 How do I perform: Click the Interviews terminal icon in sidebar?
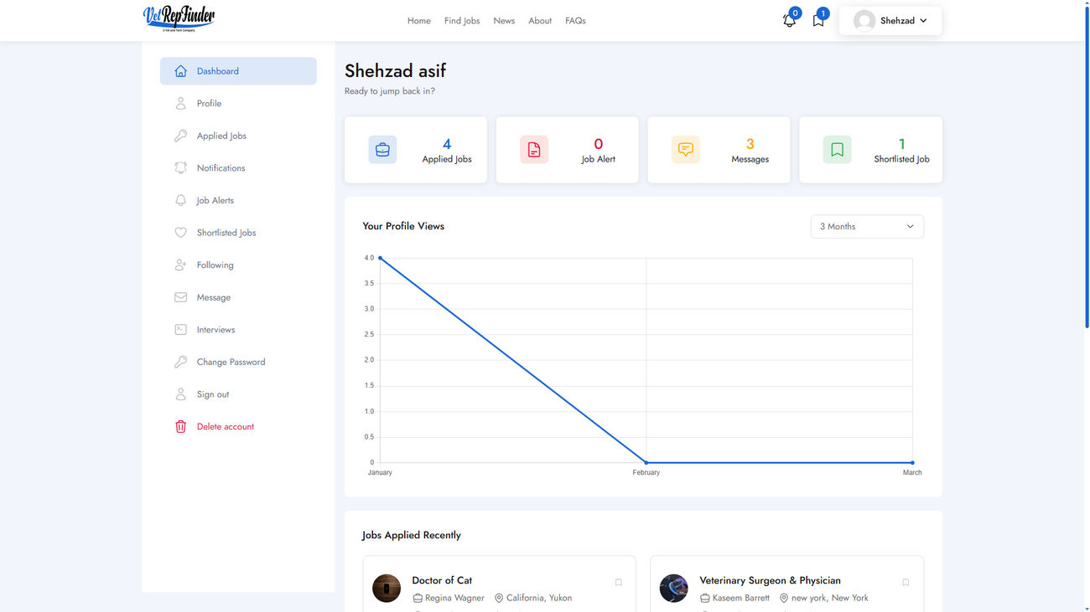tap(180, 330)
